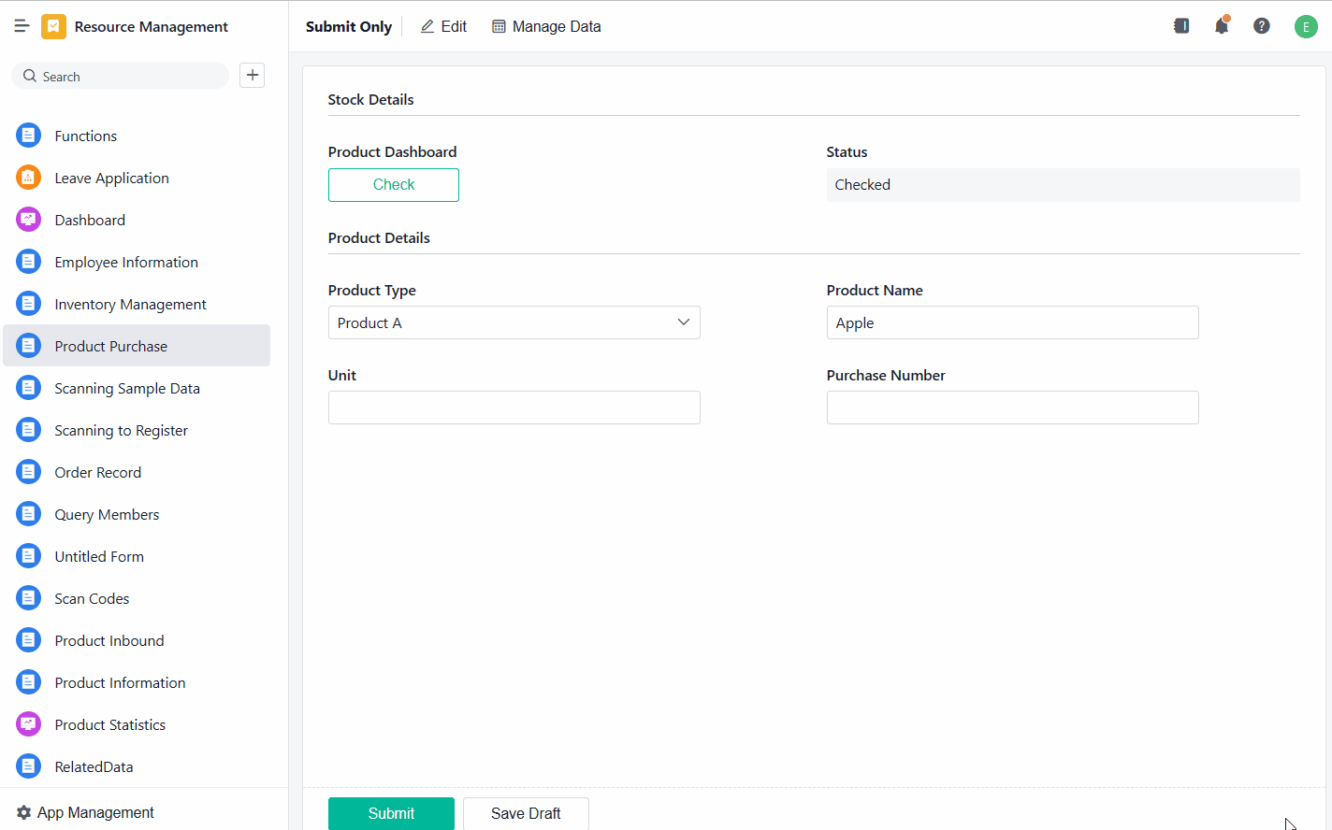This screenshot has width=1332, height=830.
Task: Select Inventory Management in the sidebar
Action: tap(130, 304)
